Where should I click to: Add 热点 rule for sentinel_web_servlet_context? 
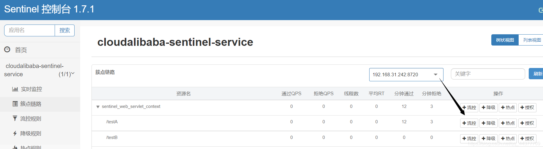508,108
